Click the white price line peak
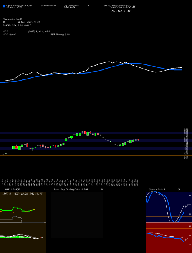Viewport: 192px width, 253px height. click(x=109, y=62)
